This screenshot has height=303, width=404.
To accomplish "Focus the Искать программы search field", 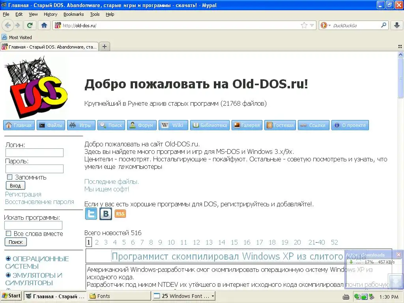I will click(x=33, y=225).
